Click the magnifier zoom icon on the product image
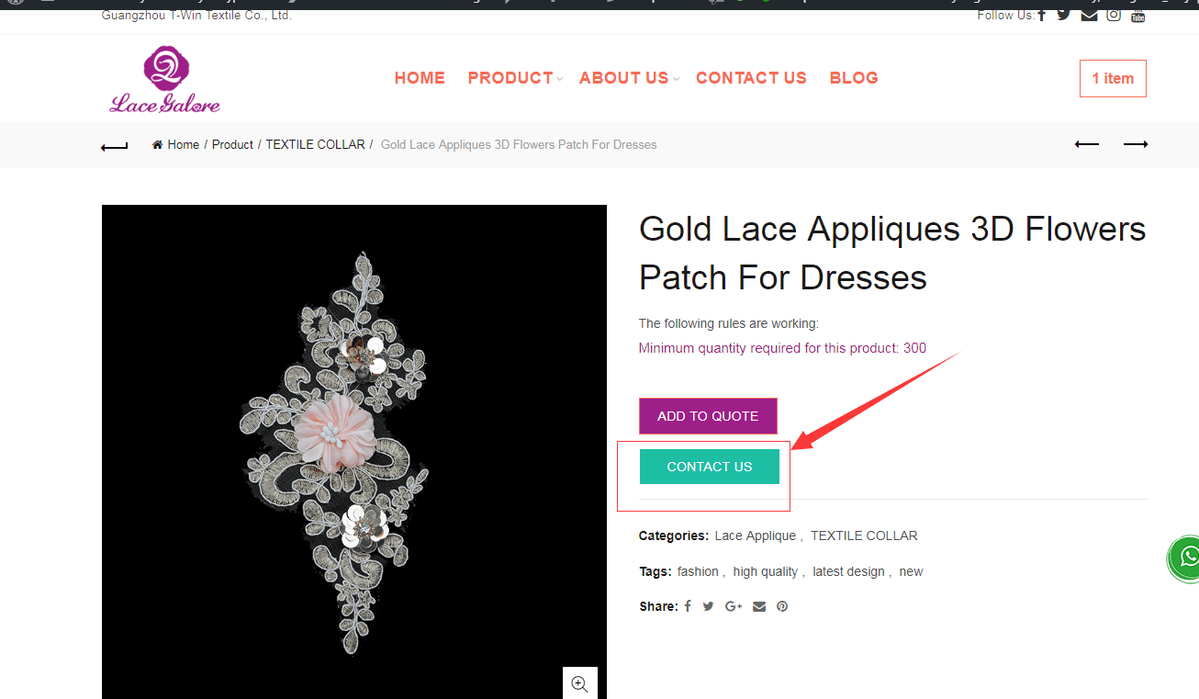Screen dimensions: 1199x699 pyautogui.click(x=579, y=683)
